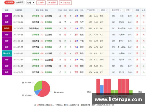
Task: Click the 平: 10.00% pie label
Action: click(27, 95)
